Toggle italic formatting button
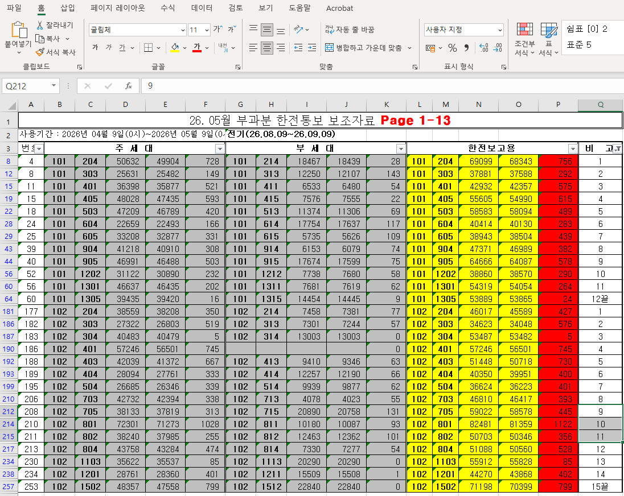Viewport: 624px width, 496px height. [109, 48]
